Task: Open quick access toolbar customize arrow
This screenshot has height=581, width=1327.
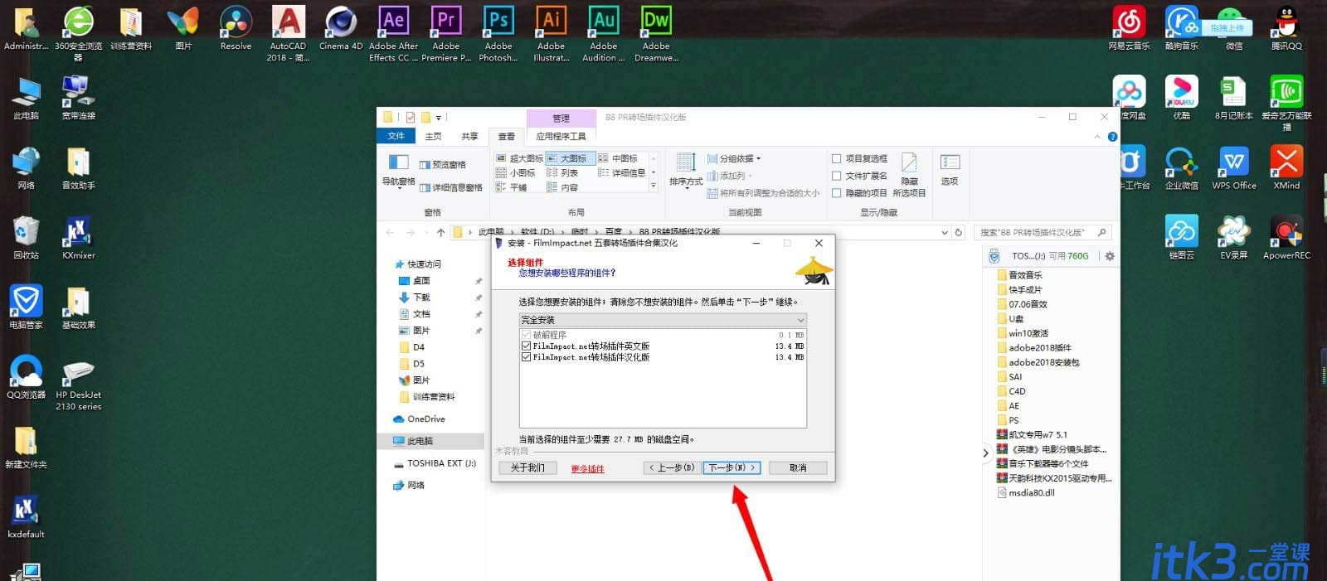Action: 439,118
